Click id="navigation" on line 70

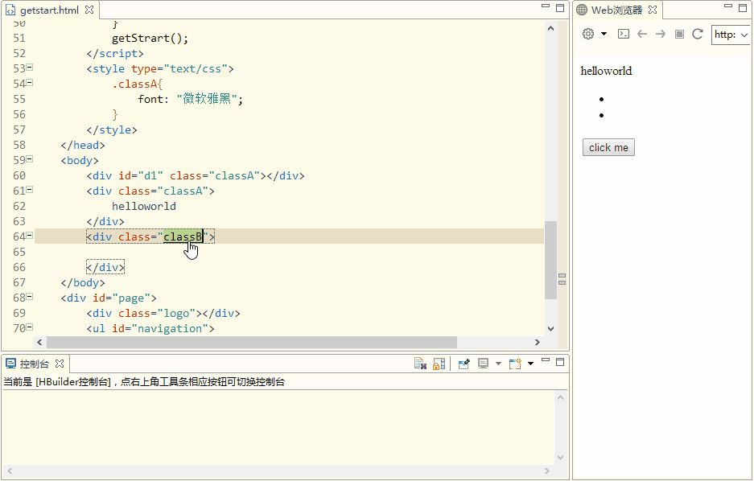tap(160, 329)
